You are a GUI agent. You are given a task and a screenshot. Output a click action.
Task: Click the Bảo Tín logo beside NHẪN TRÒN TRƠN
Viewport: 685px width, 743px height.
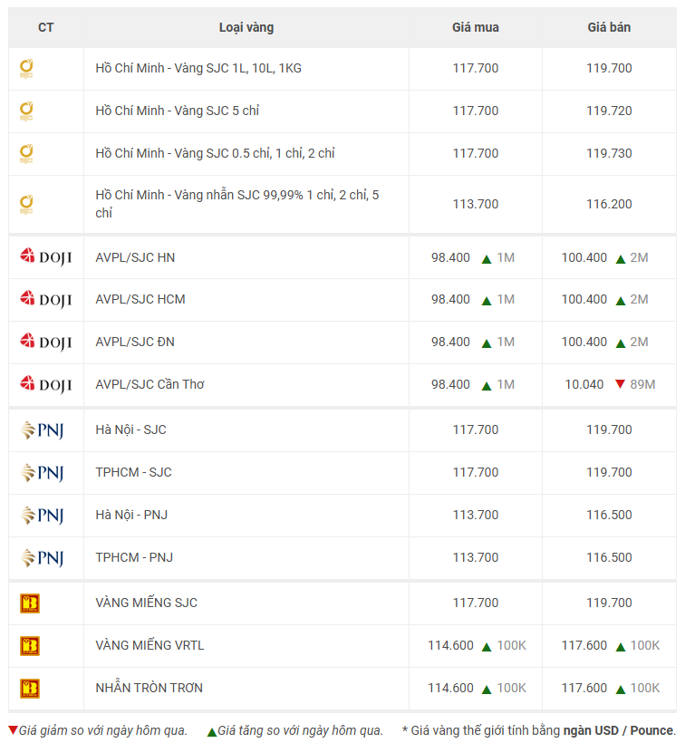(x=30, y=689)
